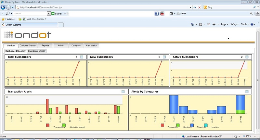Click the Facebook icon in the toolbar
The width and height of the screenshot is (260, 140).
point(157,14)
